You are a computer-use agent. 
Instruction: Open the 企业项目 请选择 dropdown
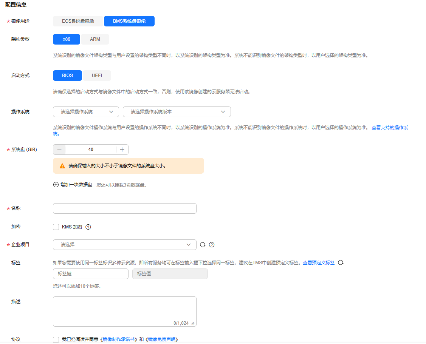click(125, 245)
